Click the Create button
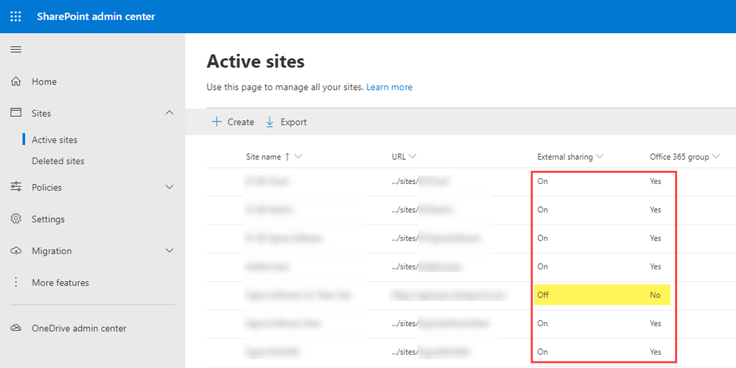The image size is (736, 368). click(233, 122)
